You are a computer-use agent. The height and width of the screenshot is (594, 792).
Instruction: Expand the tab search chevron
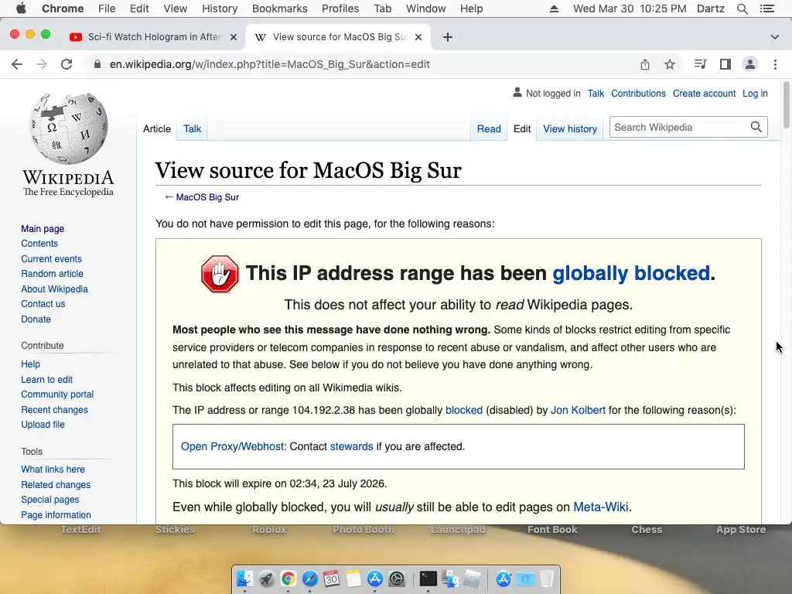pyautogui.click(x=775, y=37)
